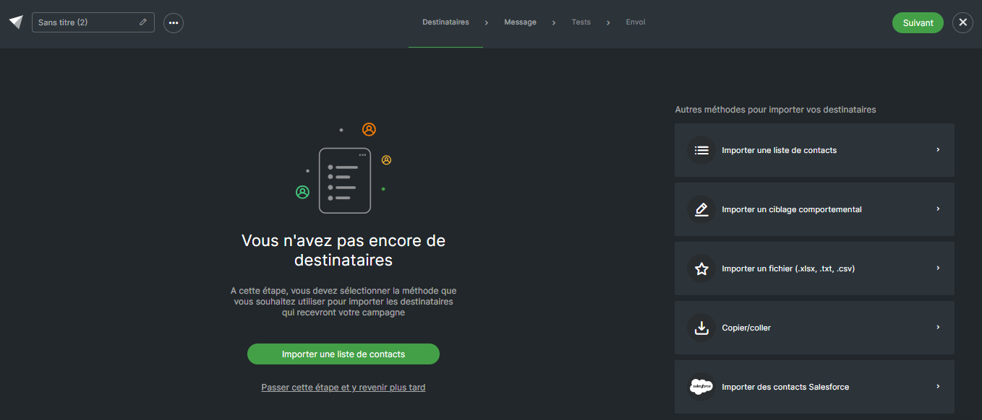Select the Destinataires step
This screenshot has height=420, width=982.
pos(445,22)
